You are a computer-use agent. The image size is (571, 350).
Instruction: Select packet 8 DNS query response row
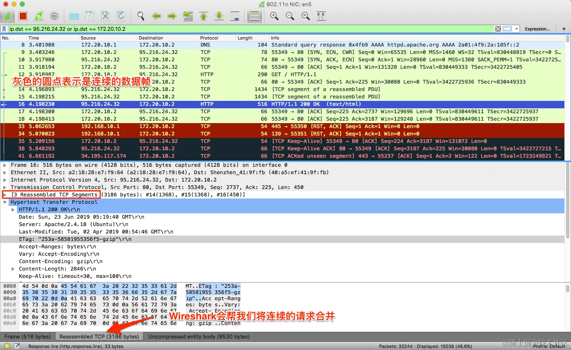282,45
